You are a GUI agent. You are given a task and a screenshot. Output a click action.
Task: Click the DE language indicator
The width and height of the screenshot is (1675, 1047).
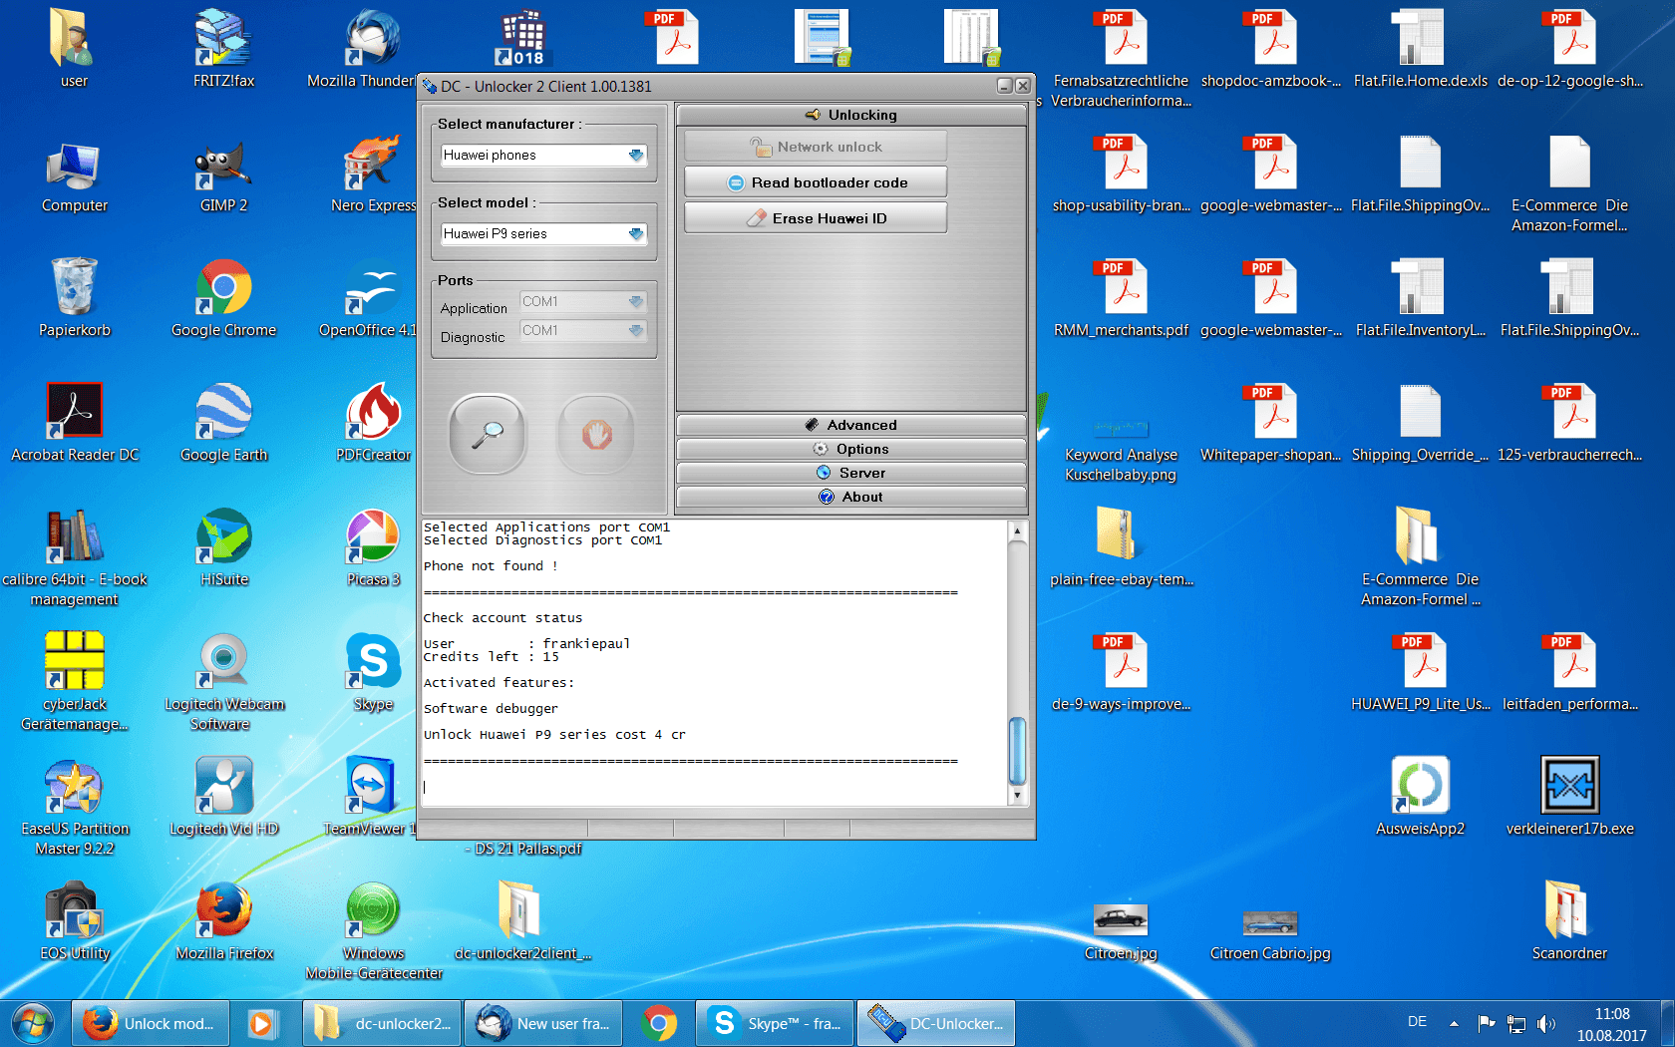[x=1417, y=1022]
